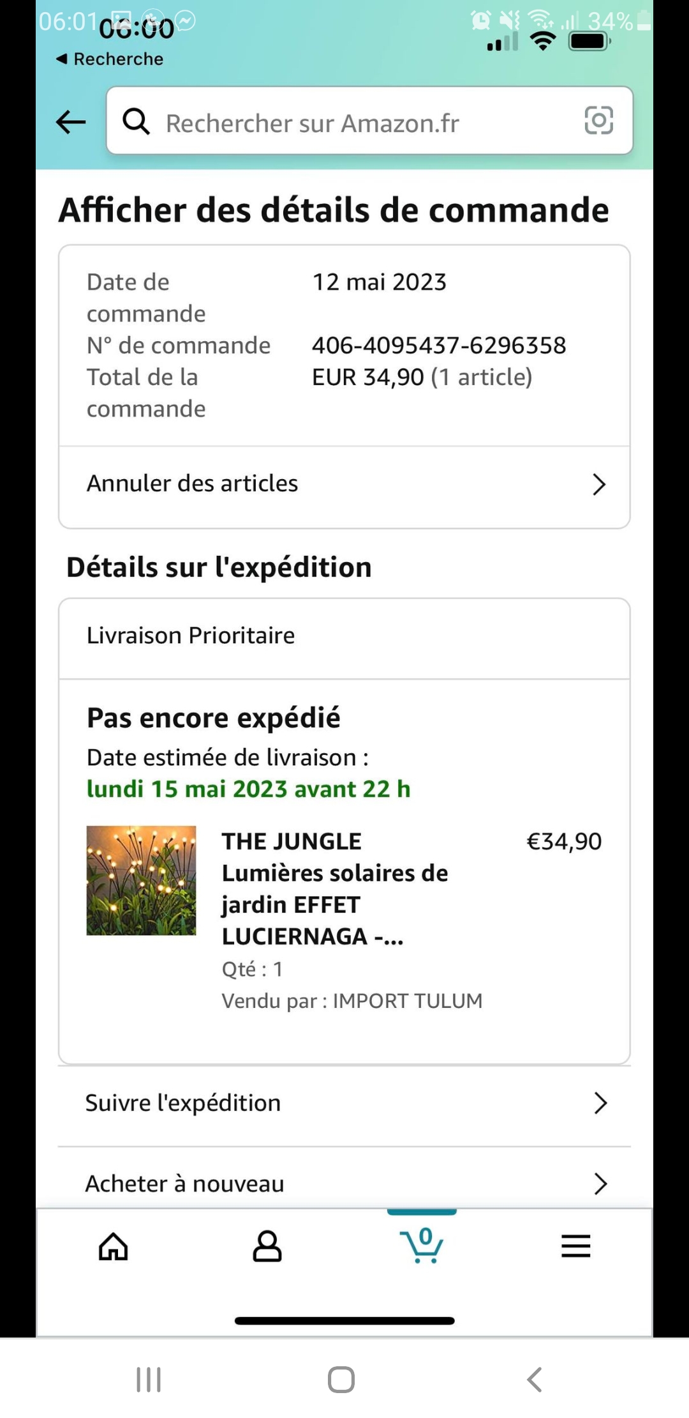The image size is (689, 1418).
Task: Open THE JUNGLE Lumières solaires product title
Action: coord(334,888)
